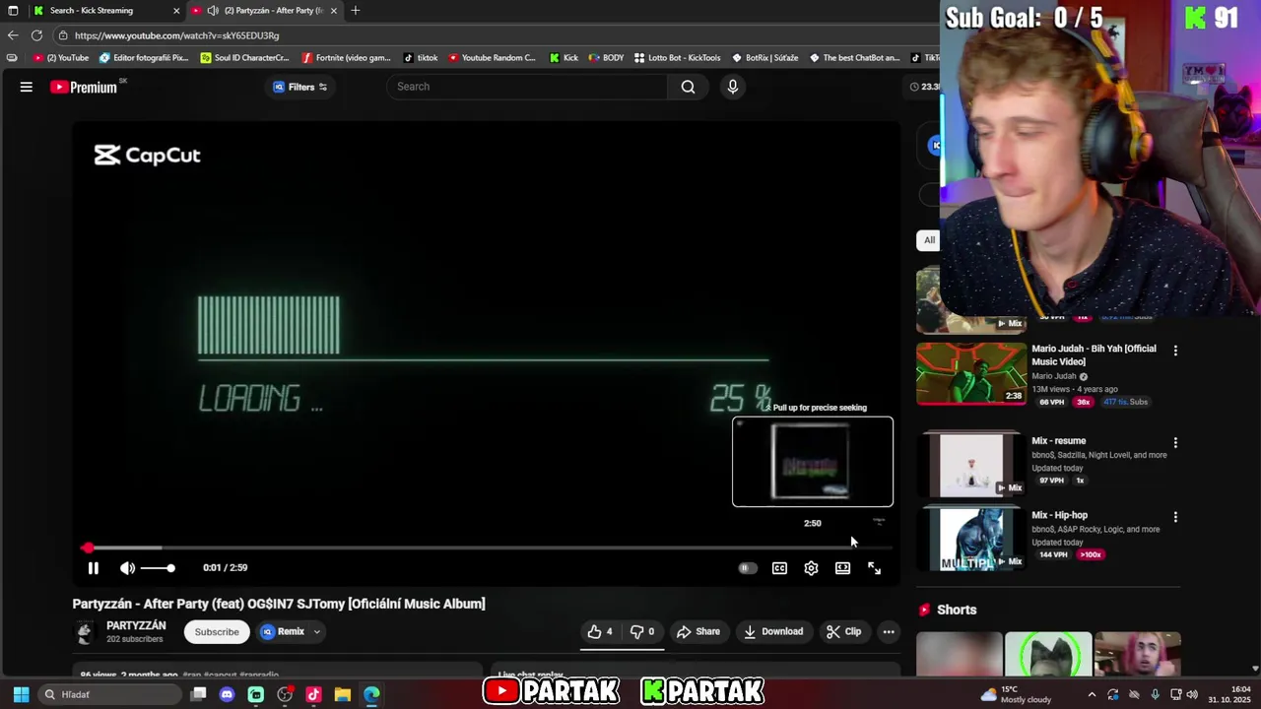Go back in browser

pyautogui.click(x=13, y=35)
